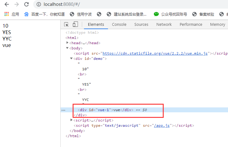Viewport: 228px width, 147px height.
Task: Open the 百度一下，你就知道 bookmark
Action: pyautogui.click(x=45, y=14)
